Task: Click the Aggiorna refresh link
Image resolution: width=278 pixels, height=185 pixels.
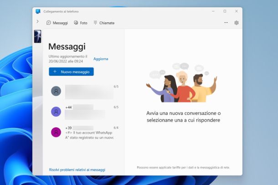Action: pyautogui.click(x=101, y=59)
